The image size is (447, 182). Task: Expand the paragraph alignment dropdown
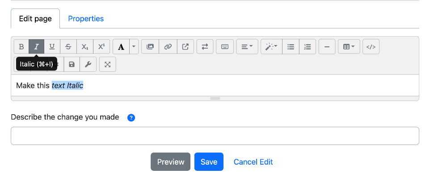[247, 47]
